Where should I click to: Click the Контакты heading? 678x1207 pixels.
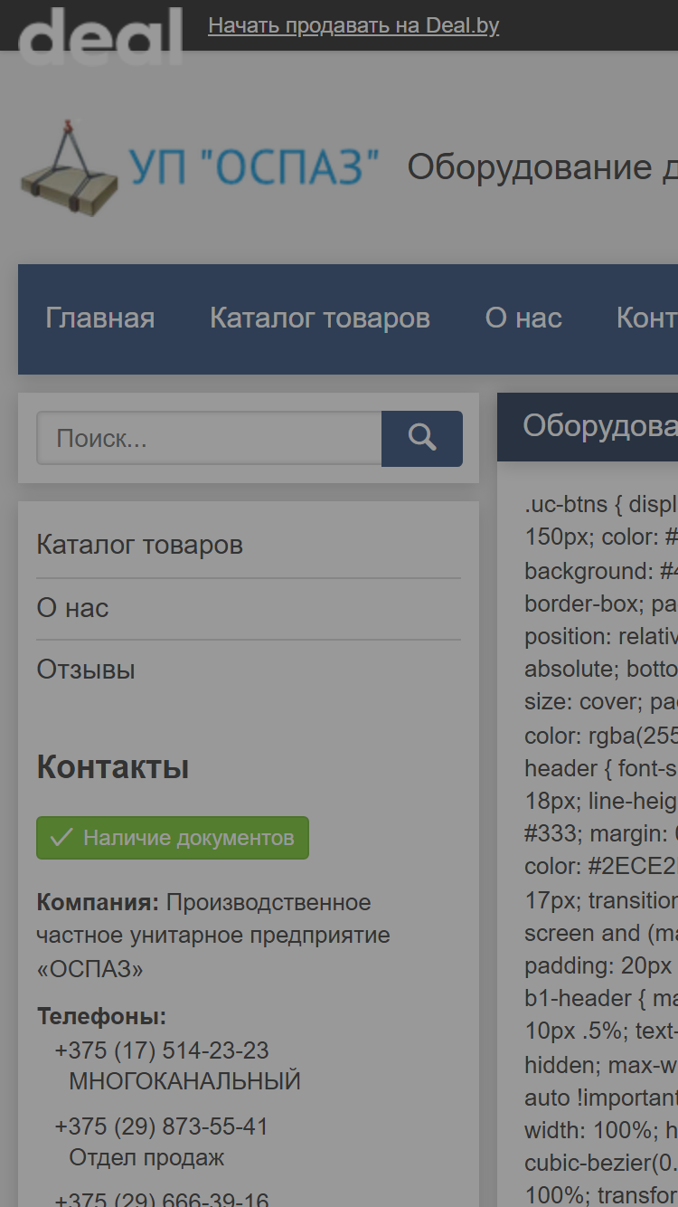click(x=113, y=767)
